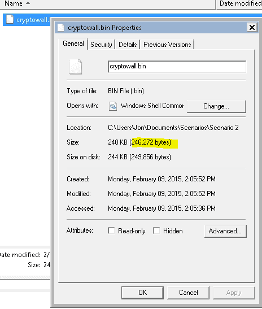The height and width of the screenshot is (309, 262).
Task: Click the Change... button for Opens with
Action: 216,106
